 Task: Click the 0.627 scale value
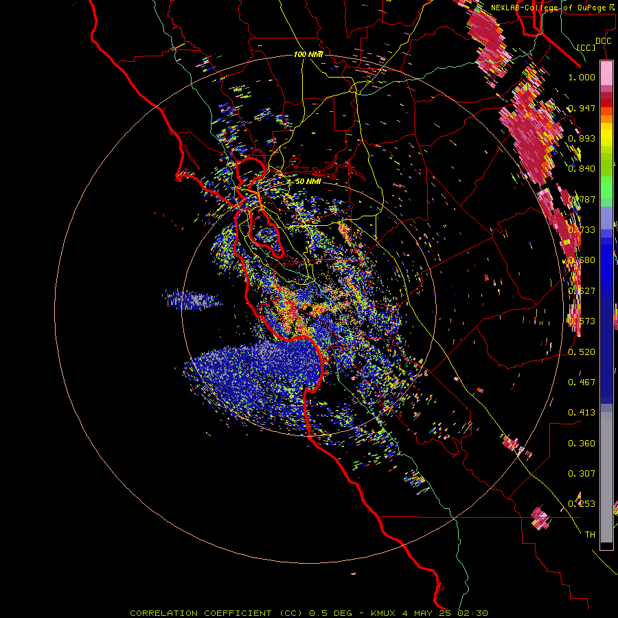(582, 291)
